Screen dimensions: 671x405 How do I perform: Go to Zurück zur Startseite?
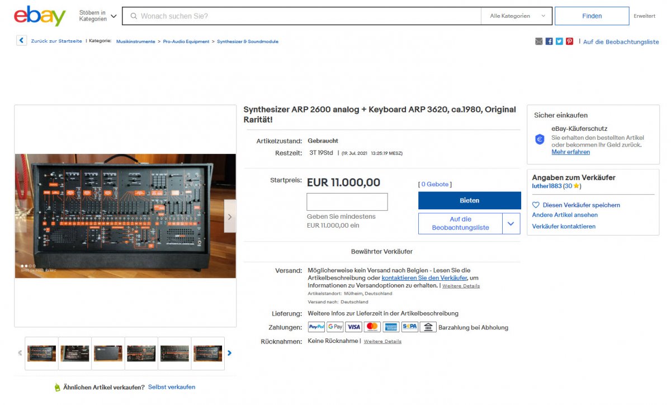56,41
